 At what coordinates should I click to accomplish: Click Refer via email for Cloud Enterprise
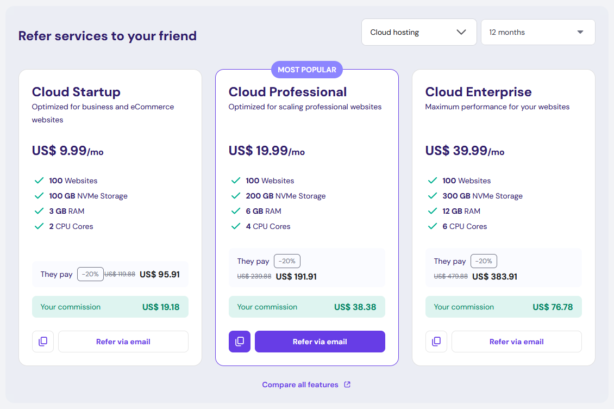(516, 342)
